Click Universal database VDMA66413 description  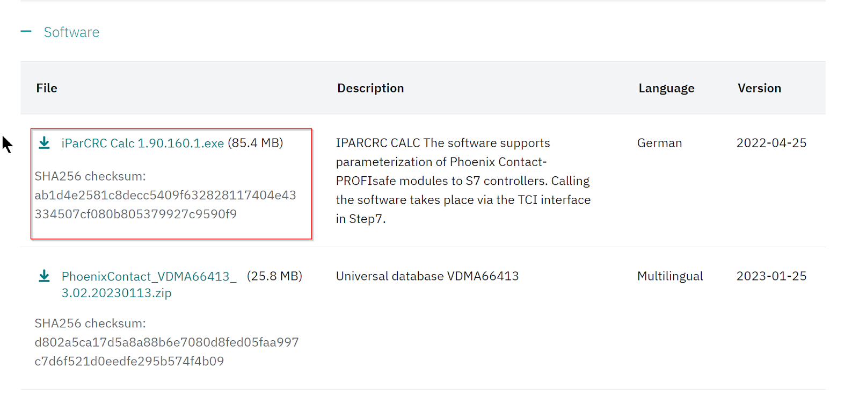click(427, 276)
